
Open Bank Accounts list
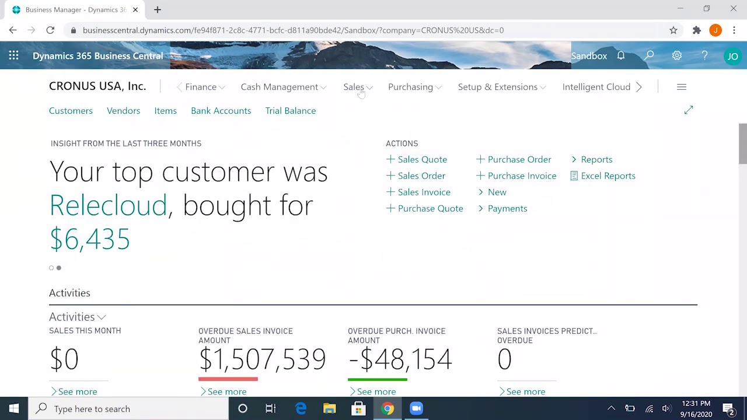[x=221, y=111]
